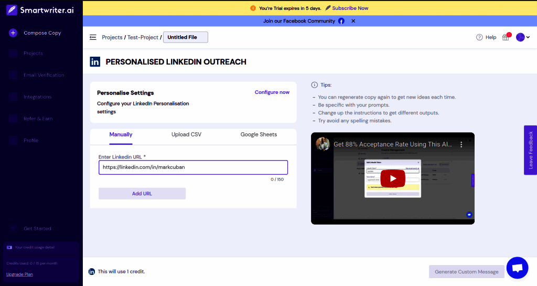
Task: Click the Smartwriter.ai logo
Action: coord(40,10)
